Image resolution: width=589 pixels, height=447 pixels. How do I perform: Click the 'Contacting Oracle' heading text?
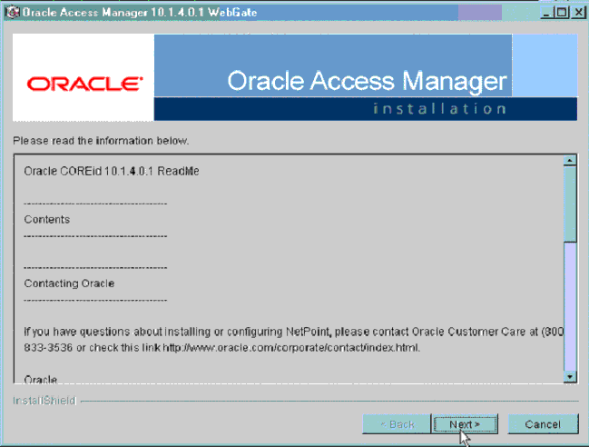pyautogui.click(x=69, y=283)
